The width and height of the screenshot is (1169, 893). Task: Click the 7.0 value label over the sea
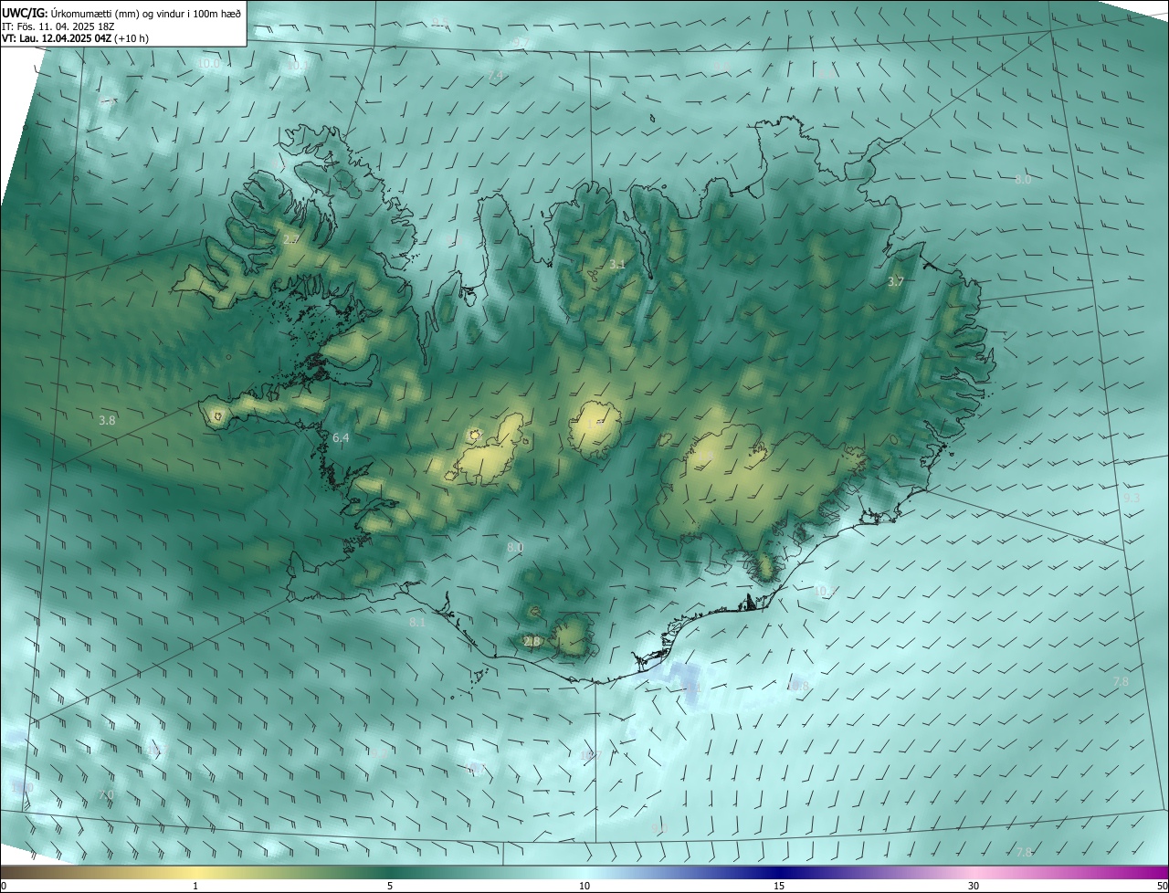click(106, 795)
